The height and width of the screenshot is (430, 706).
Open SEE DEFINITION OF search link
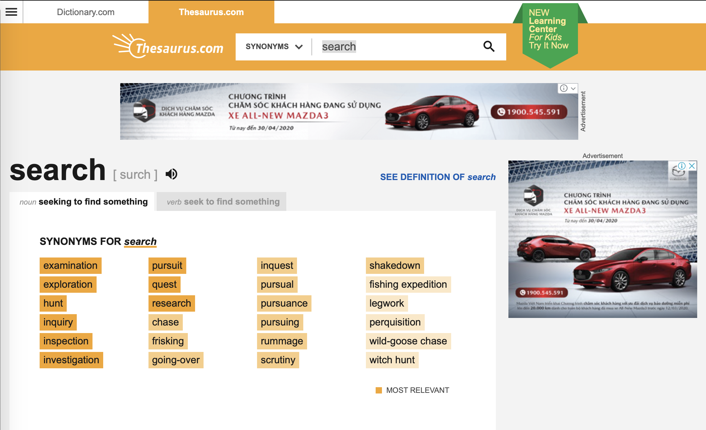438,177
